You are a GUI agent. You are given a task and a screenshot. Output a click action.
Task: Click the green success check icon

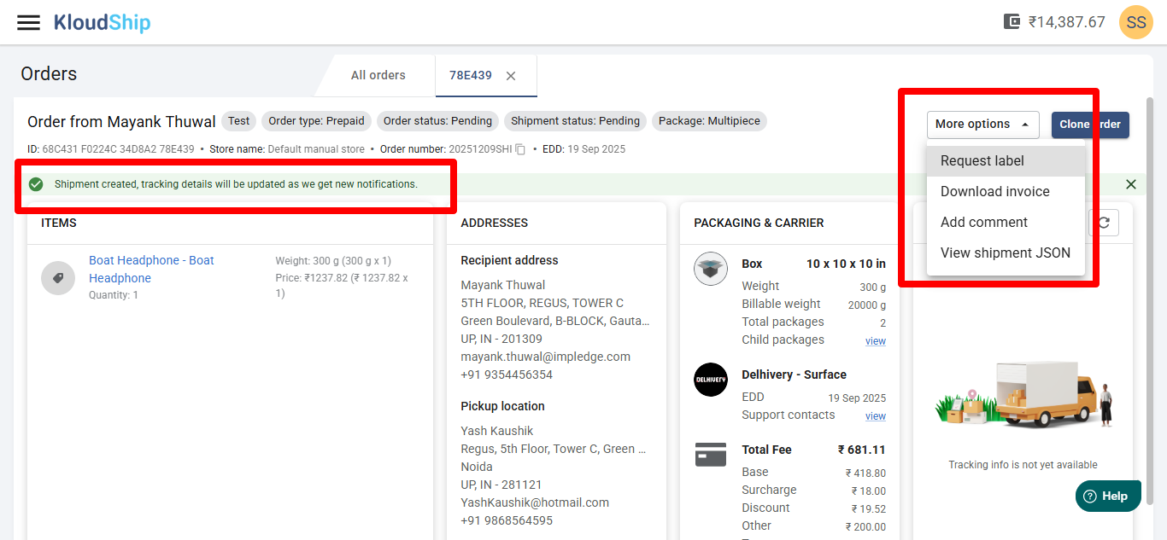tap(36, 184)
